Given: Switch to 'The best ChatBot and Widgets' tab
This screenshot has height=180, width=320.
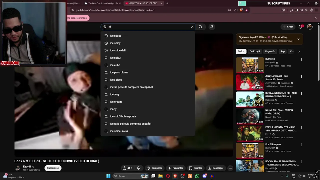Looking at the screenshot, I should coord(102,3).
